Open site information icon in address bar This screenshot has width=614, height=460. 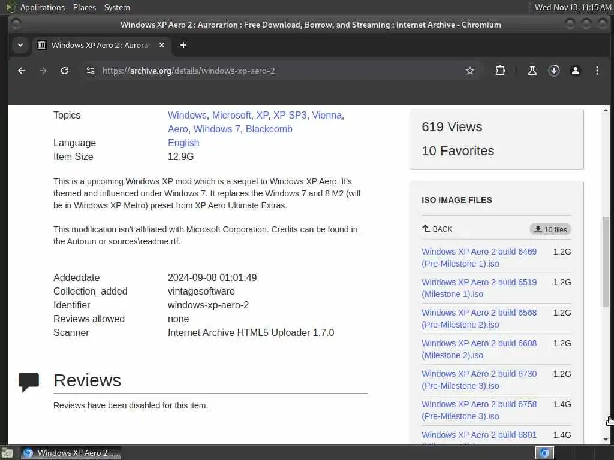[x=91, y=71]
